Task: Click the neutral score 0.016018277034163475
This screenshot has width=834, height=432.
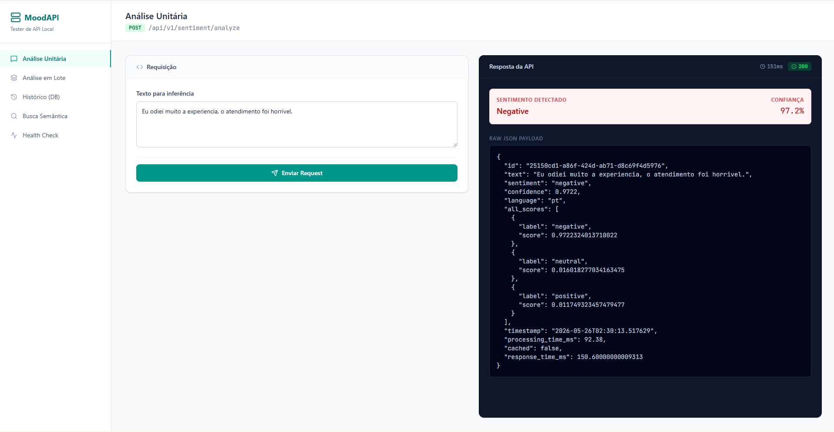Action: [588, 270]
